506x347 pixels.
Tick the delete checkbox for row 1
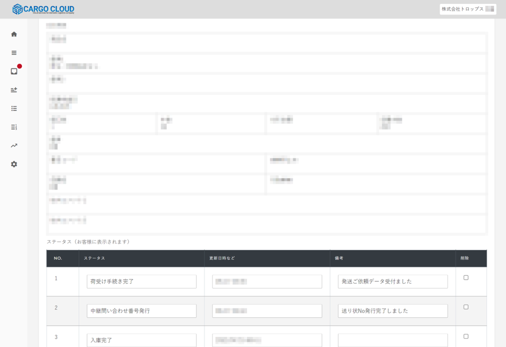coord(466,278)
